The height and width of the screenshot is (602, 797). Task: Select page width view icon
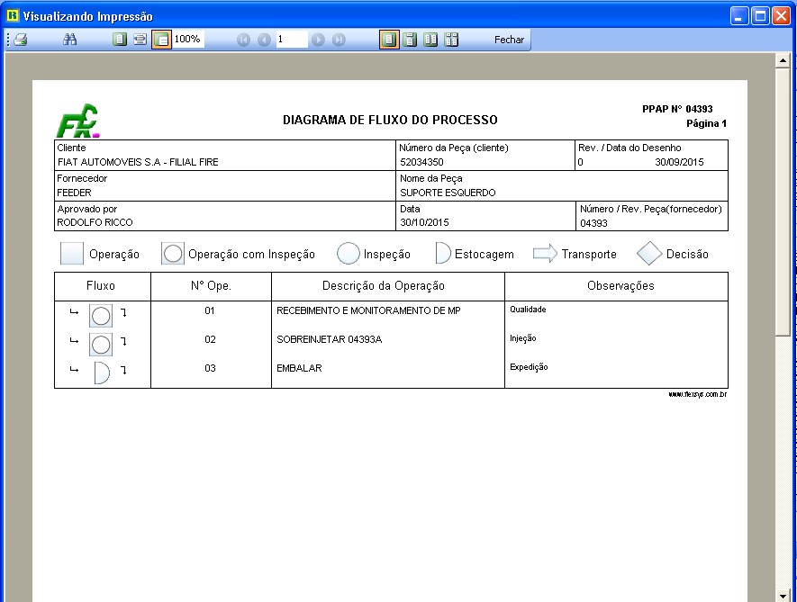140,39
